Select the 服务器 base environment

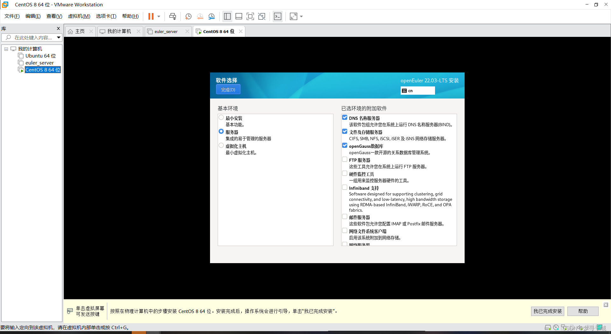click(221, 132)
